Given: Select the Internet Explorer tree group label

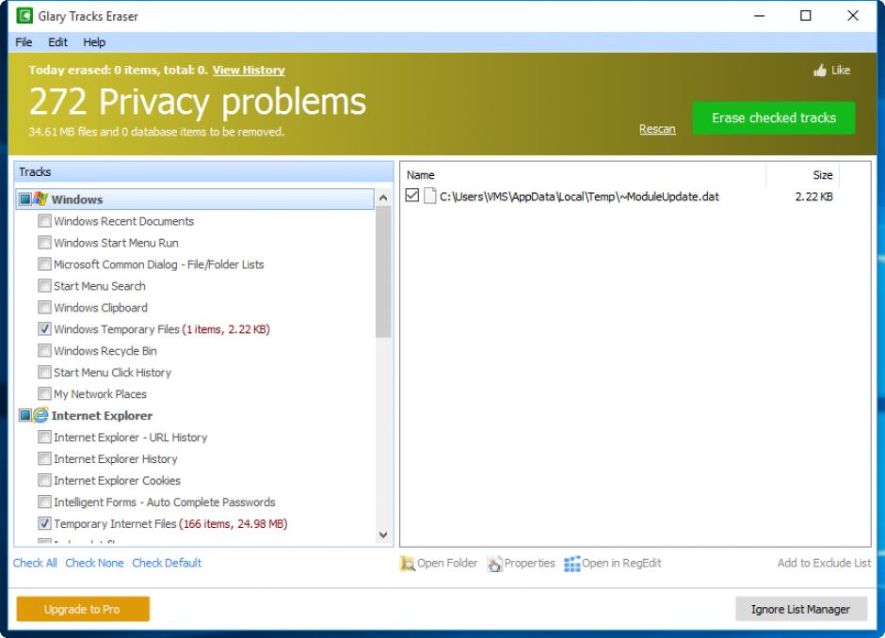Looking at the screenshot, I should coord(103,416).
